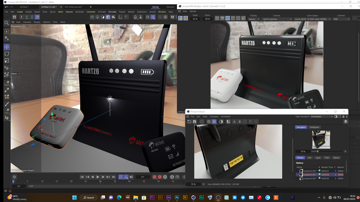Toggle autokeying button on timeline

(x=160, y=177)
